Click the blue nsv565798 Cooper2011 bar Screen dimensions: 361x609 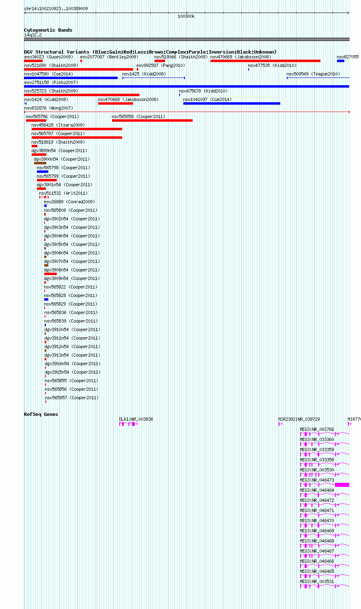[x=43, y=172]
